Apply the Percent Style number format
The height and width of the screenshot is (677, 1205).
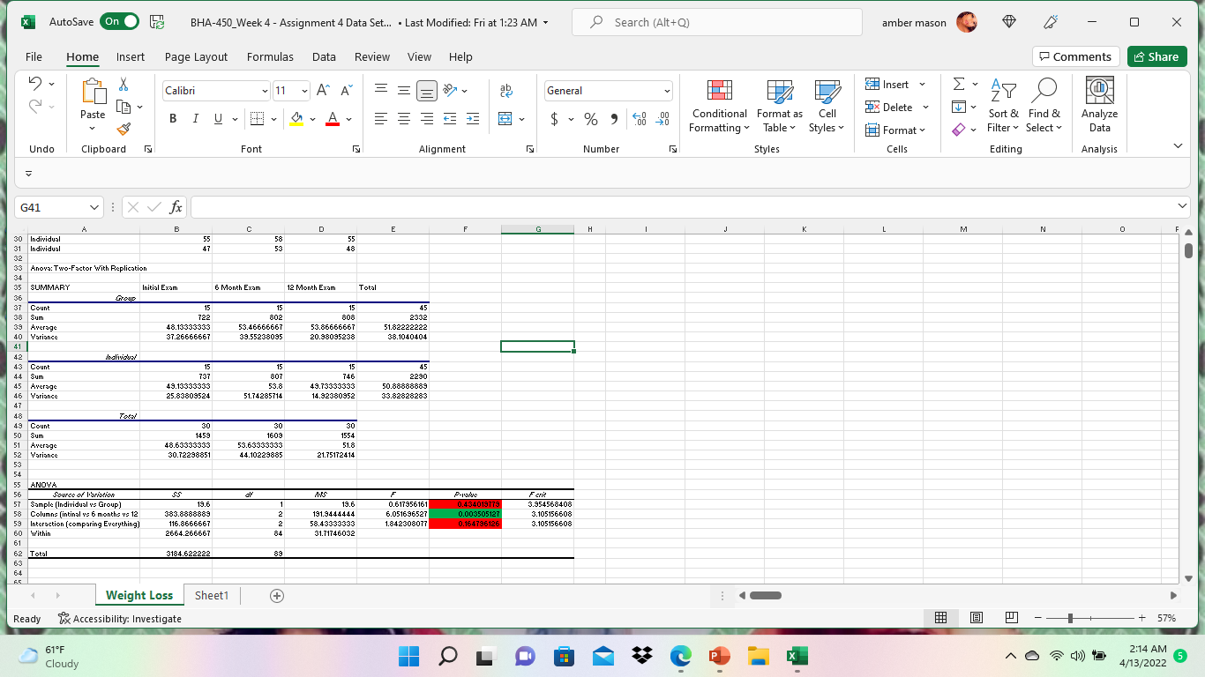coord(591,119)
